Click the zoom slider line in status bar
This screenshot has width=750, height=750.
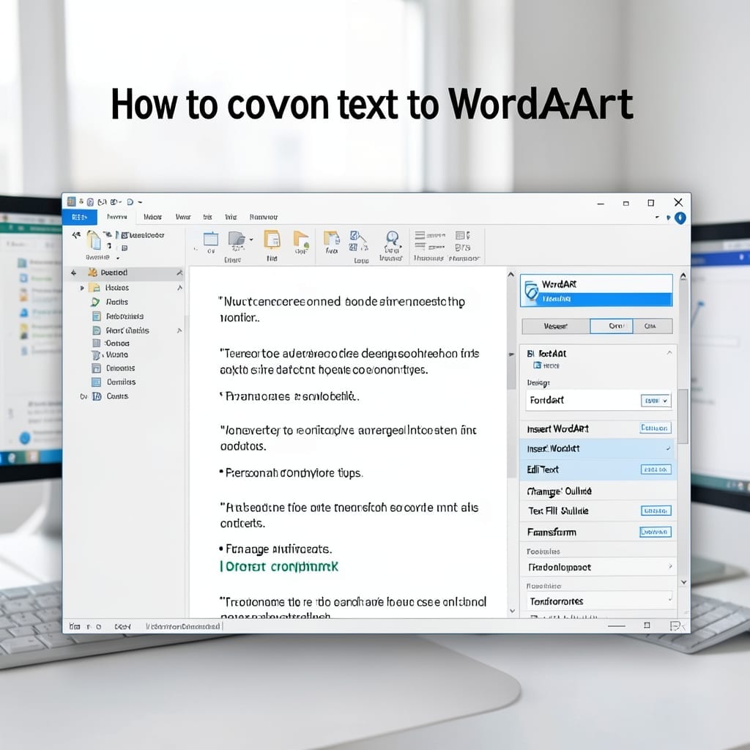(x=617, y=626)
